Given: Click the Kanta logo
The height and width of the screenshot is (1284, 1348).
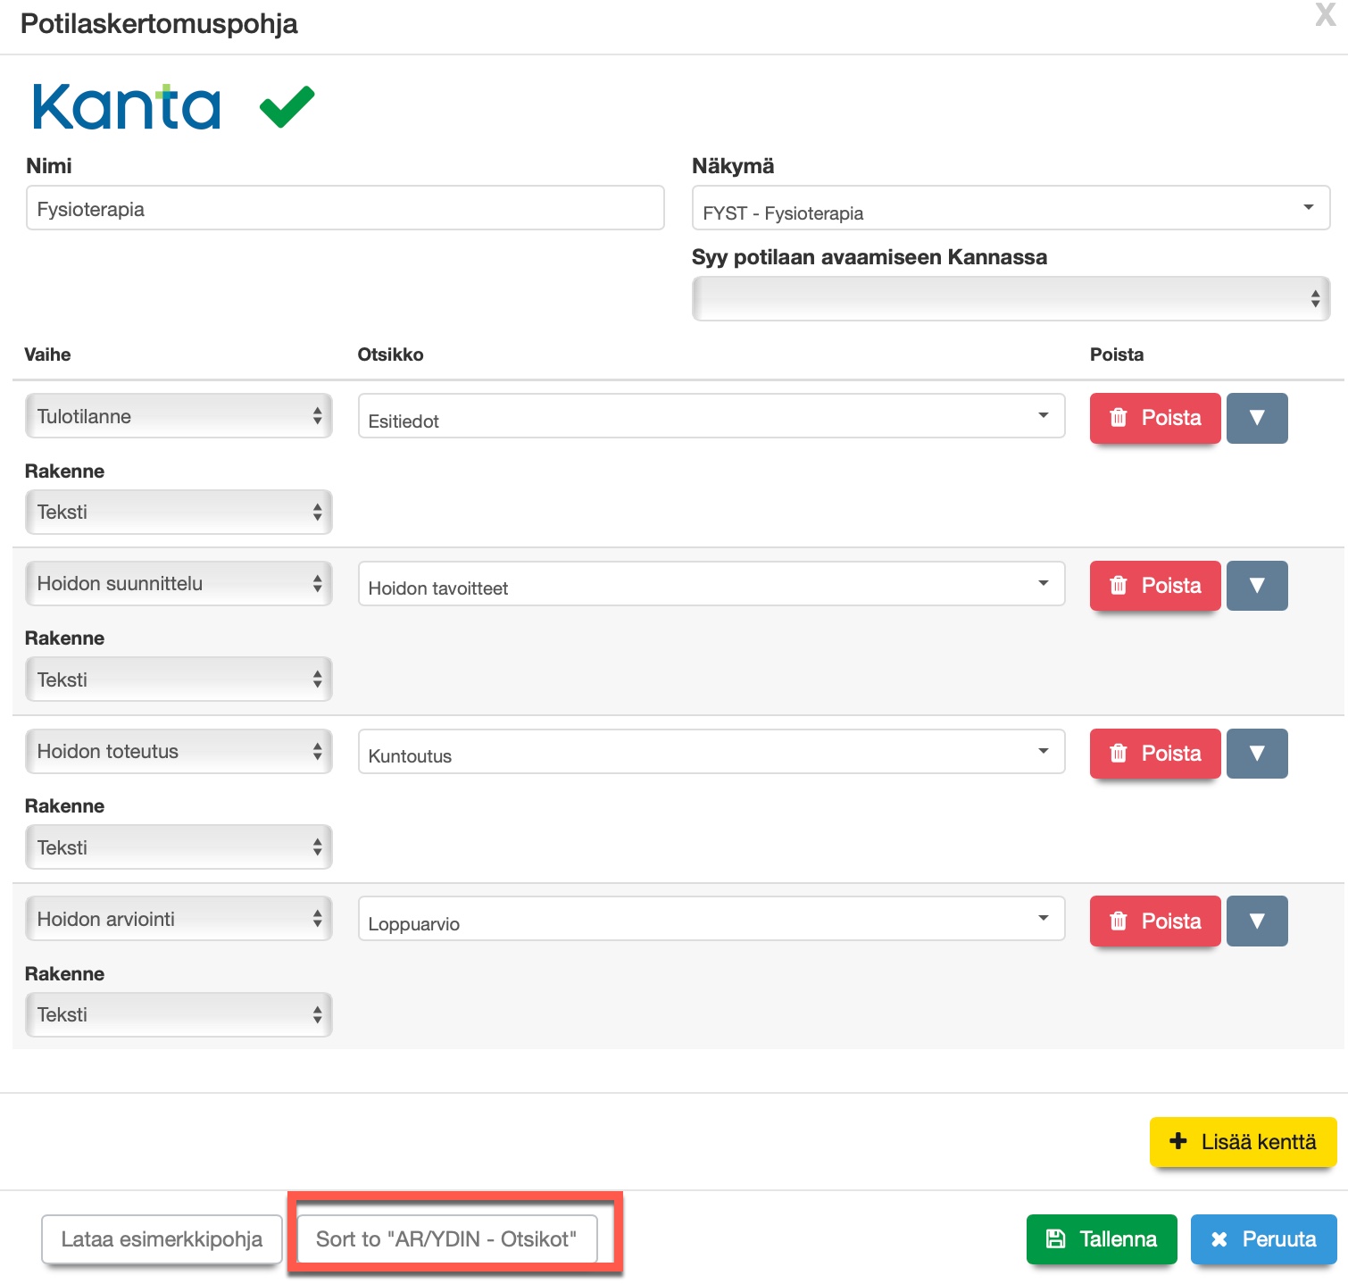Looking at the screenshot, I should pos(126,107).
